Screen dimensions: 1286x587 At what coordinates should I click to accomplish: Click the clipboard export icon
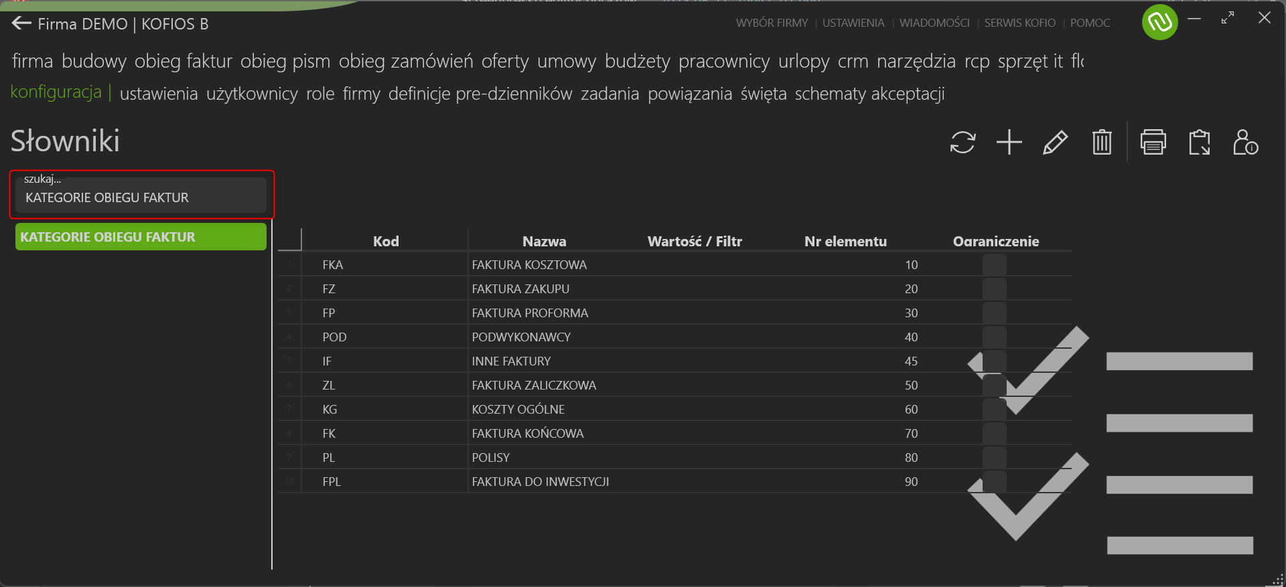[x=1200, y=143]
